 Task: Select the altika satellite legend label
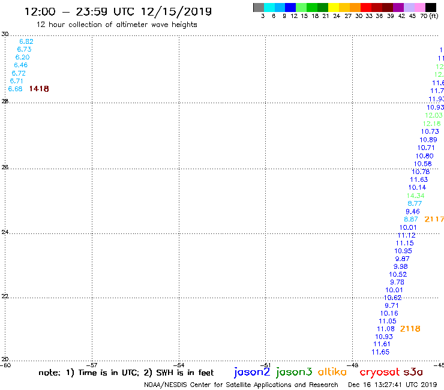(x=332, y=371)
